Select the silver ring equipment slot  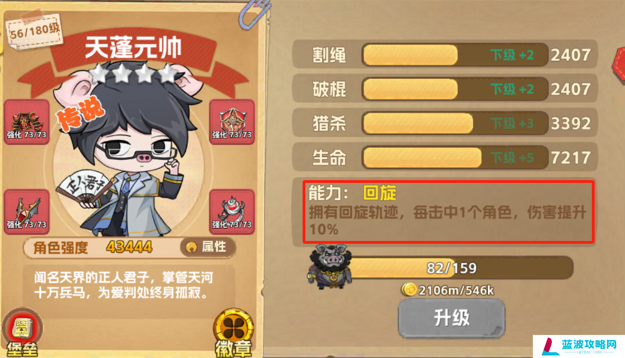(232, 212)
